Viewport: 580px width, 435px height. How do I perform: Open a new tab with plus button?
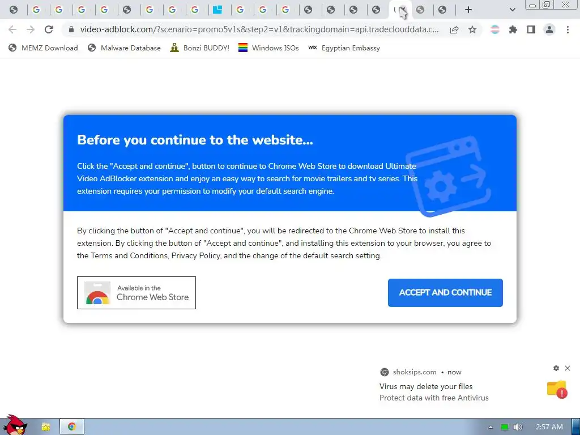[x=468, y=10]
